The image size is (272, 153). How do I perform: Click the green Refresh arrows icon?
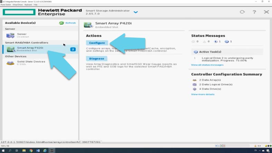(61, 23)
